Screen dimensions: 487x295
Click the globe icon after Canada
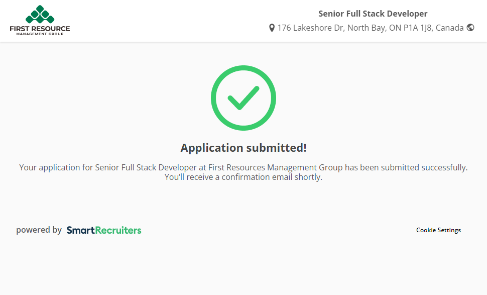[470, 28]
